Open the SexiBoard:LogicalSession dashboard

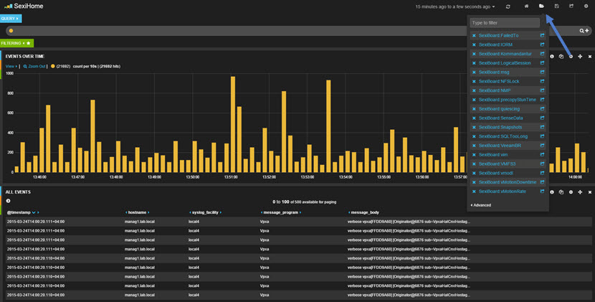point(504,63)
